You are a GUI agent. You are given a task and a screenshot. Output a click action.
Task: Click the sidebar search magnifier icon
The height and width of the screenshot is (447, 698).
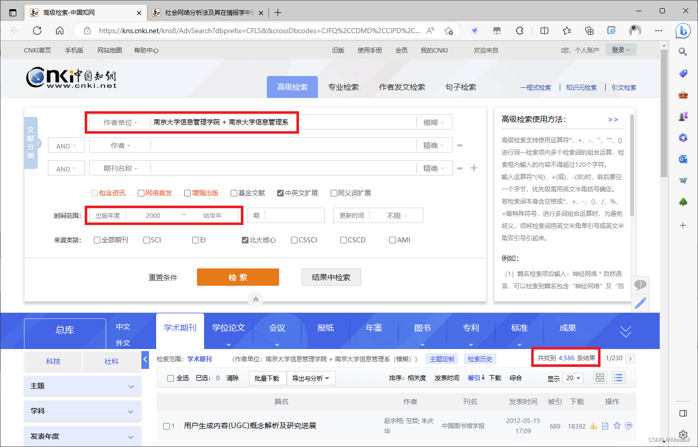[683, 51]
